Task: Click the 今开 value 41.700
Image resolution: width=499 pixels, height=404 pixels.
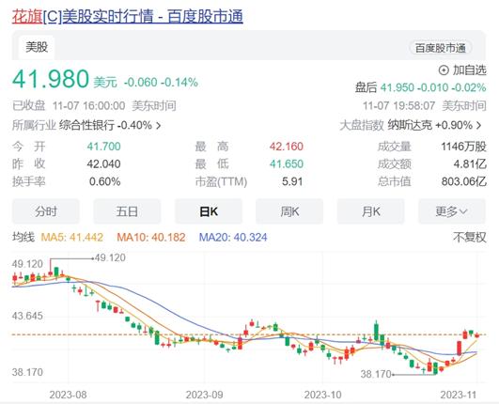Action: pyautogui.click(x=103, y=147)
